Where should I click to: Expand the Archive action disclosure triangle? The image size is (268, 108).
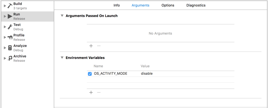pos(5,58)
